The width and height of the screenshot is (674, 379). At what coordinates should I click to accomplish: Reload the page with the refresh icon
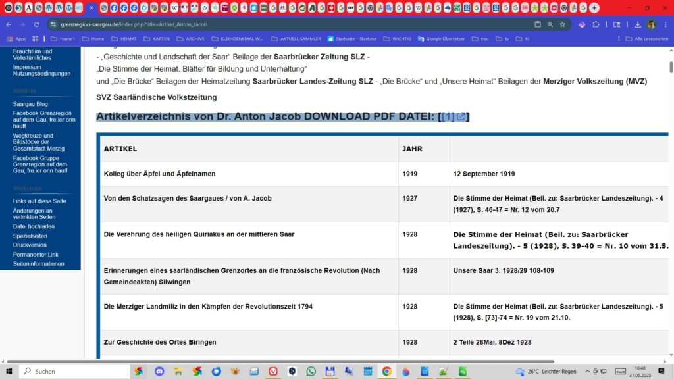pyautogui.click(x=37, y=24)
